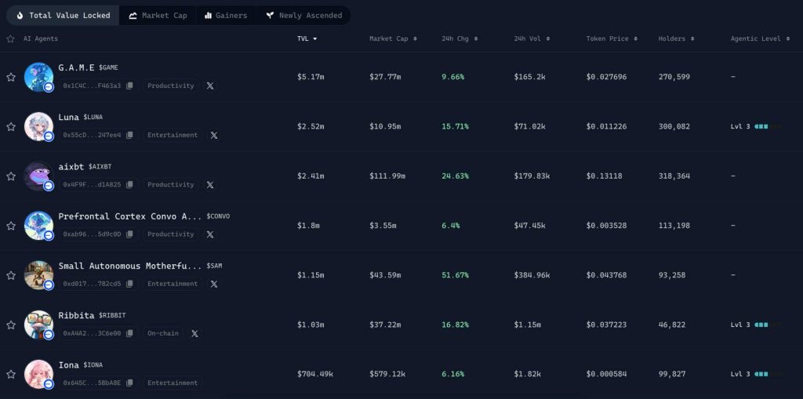This screenshot has width=803, height=399.
Task: Open the X link for G.A.M.E
Action: (x=210, y=85)
